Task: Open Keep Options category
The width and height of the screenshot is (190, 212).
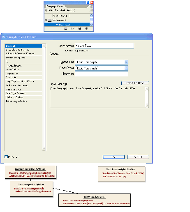Action: tap(12, 69)
